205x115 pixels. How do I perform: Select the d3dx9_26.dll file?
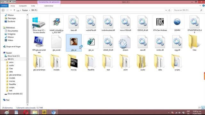108,43
